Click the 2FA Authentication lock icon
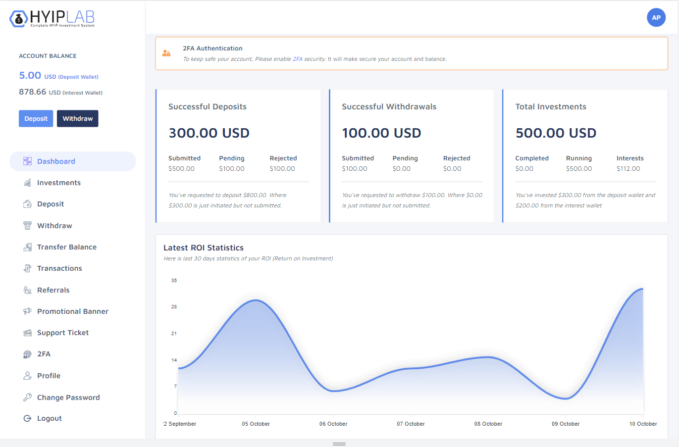 (x=166, y=53)
